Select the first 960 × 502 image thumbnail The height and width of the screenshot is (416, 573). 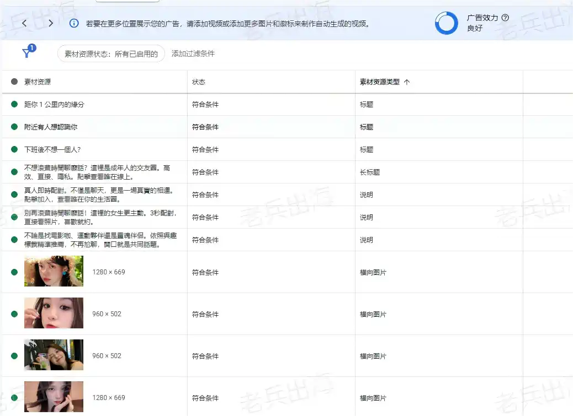coord(54,313)
